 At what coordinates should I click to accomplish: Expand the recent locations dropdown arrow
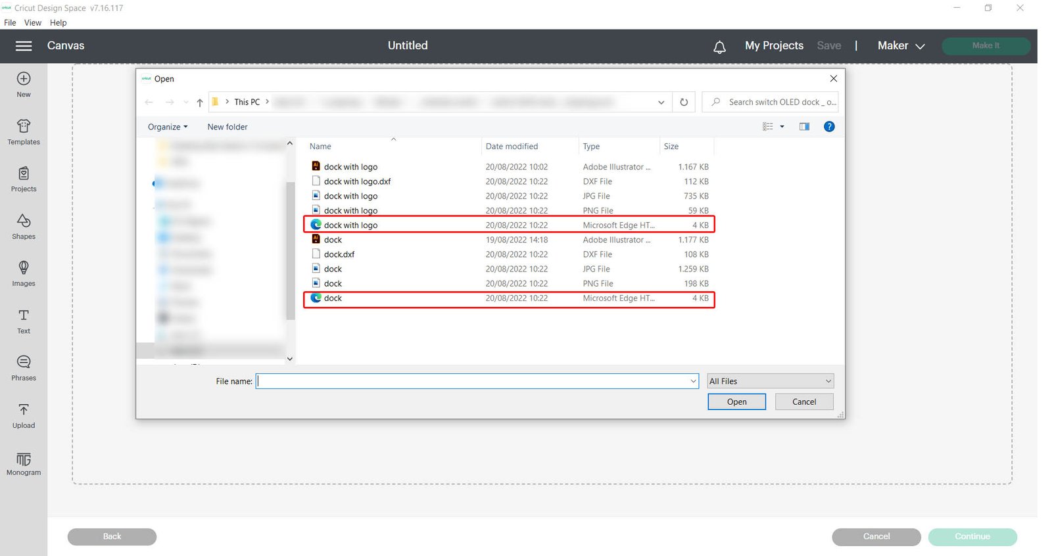click(186, 103)
